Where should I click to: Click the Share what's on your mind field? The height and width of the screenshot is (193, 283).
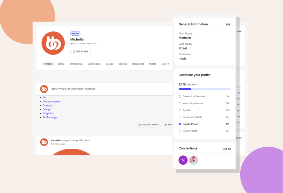tap(109, 89)
